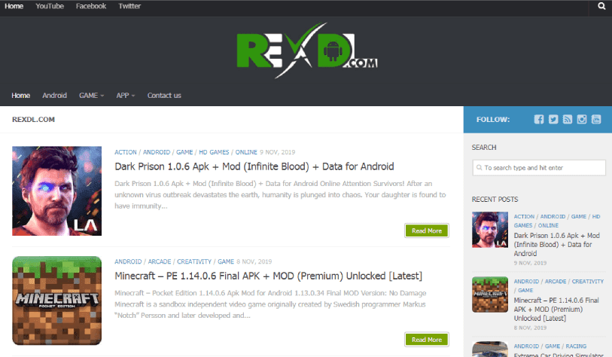Focus the sidebar search input field
The height and width of the screenshot is (357, 612).
click(539, 168)
